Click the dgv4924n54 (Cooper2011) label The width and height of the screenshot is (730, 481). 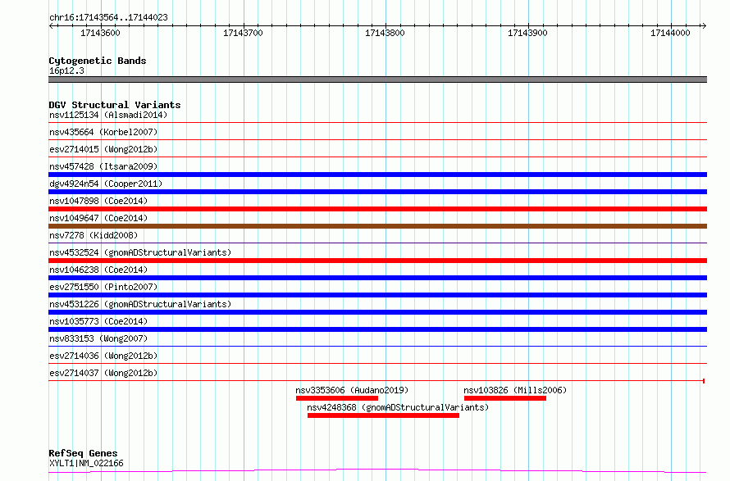pyautogui.click(x=106, y=184)
